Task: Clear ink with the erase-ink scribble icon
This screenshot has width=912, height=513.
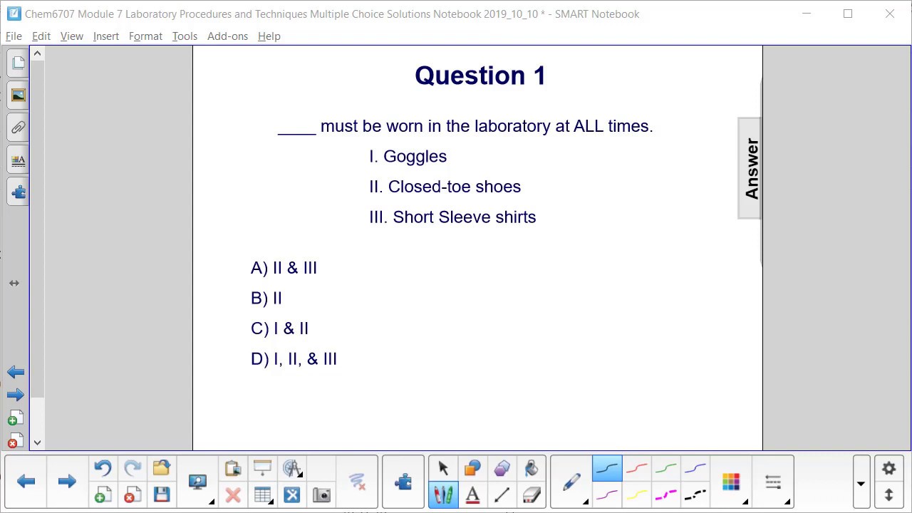Action: (x=357, y=482)
